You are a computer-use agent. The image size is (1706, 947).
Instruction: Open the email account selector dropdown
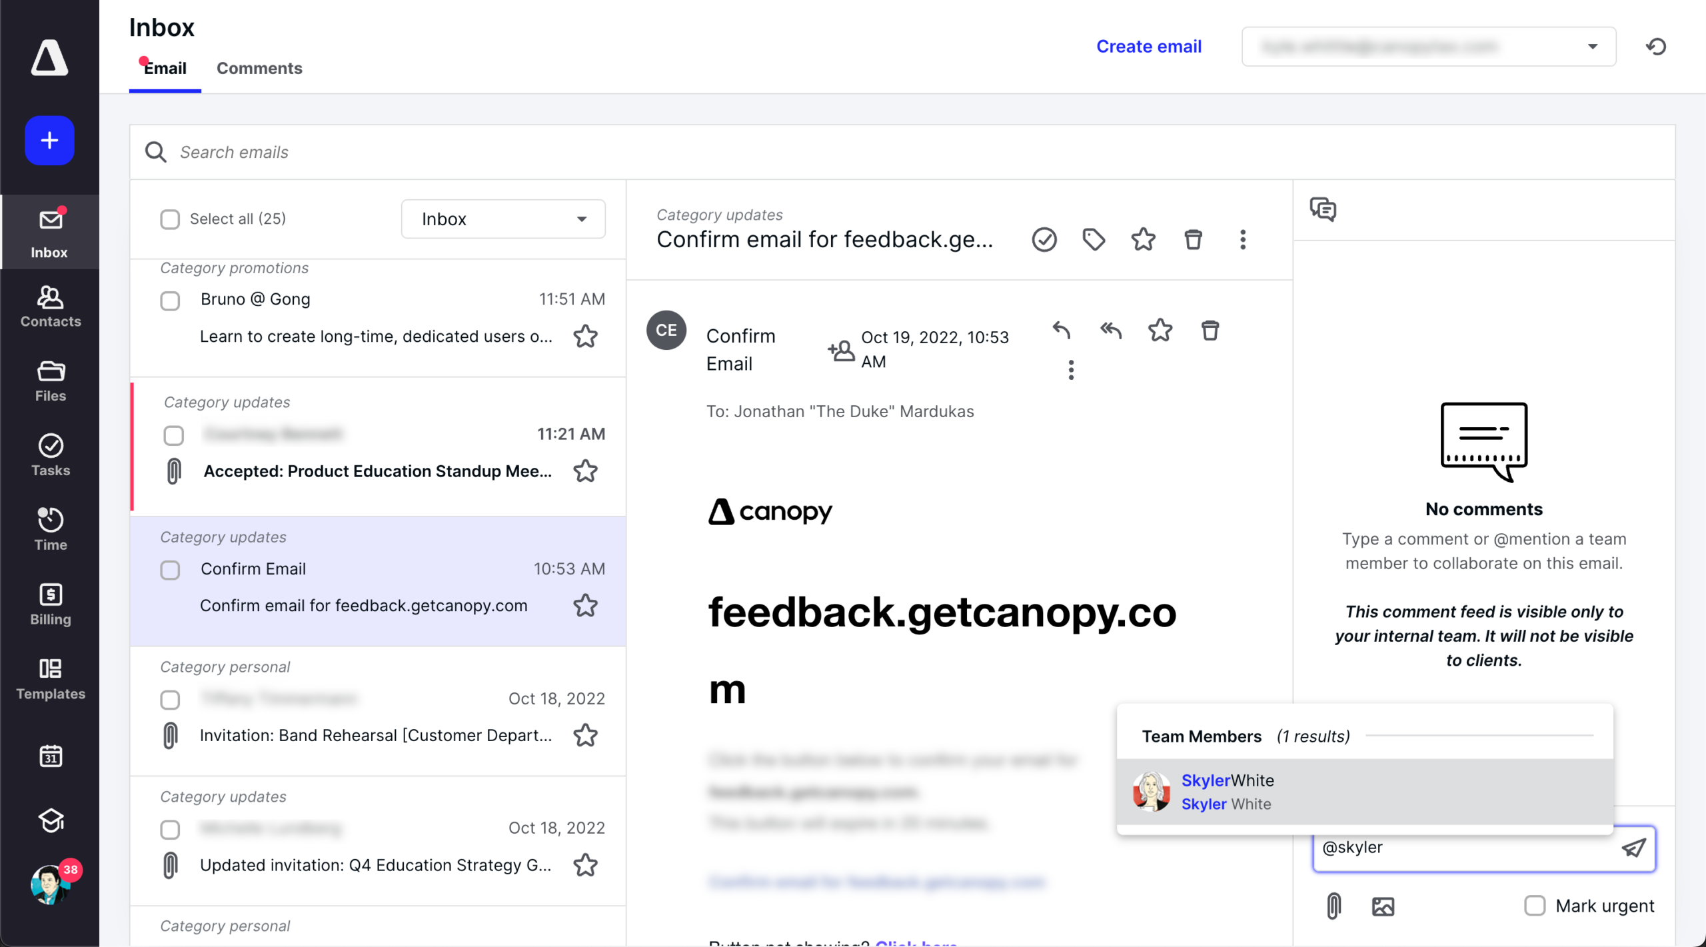(1428, 47)
